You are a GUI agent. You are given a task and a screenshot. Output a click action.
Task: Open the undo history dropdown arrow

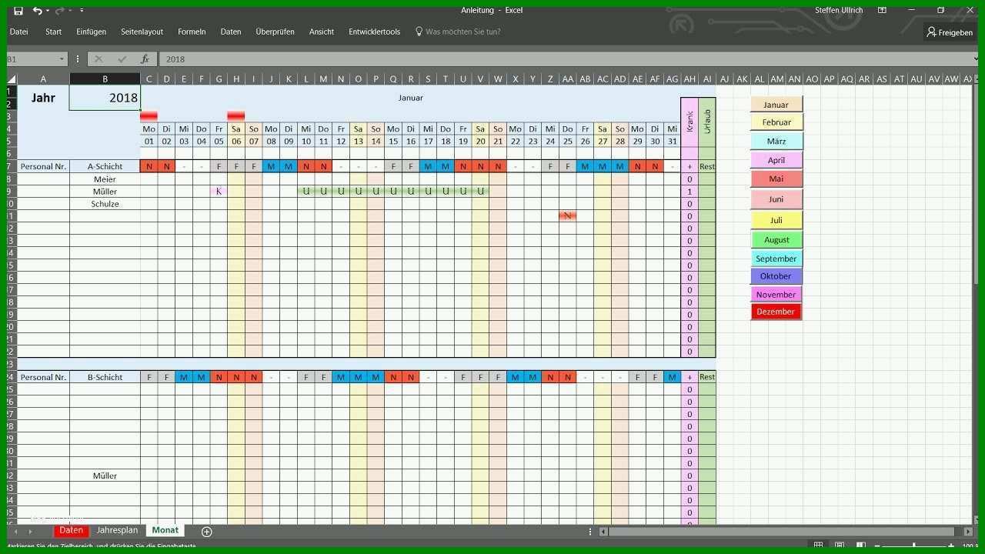47,11
